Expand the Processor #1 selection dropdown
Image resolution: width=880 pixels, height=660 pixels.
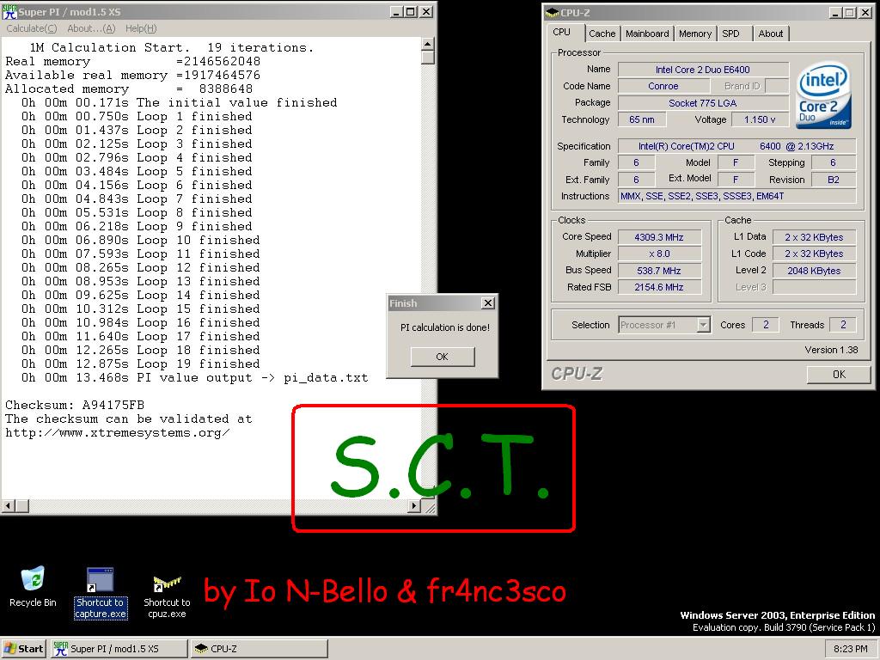coord(703,325)
